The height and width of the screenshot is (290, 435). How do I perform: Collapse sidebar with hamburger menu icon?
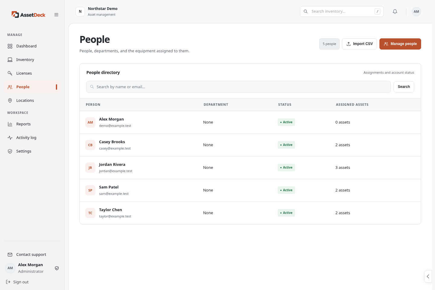pos(56,14)
